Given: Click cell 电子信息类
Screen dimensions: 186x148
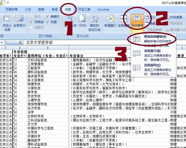Looking at the screenshot, I should tap(48, 80).
